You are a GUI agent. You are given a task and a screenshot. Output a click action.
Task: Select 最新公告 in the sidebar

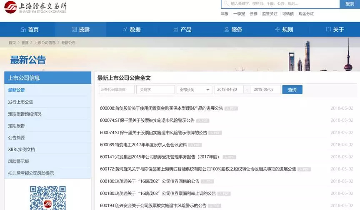48,90
